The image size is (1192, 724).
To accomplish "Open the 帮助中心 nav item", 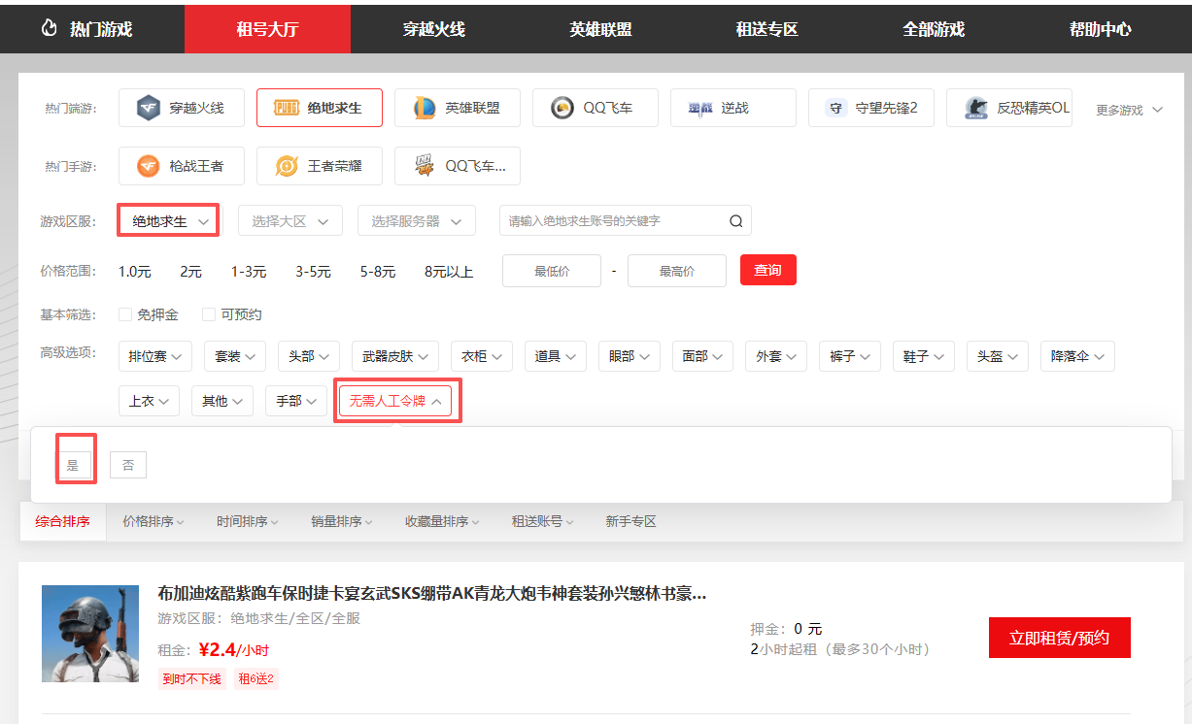I will point(1100,29).
